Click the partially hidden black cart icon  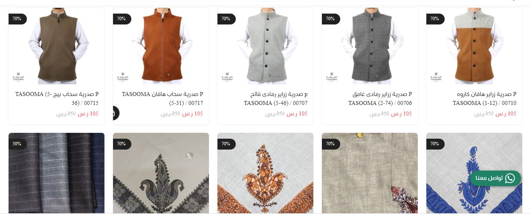116,113
